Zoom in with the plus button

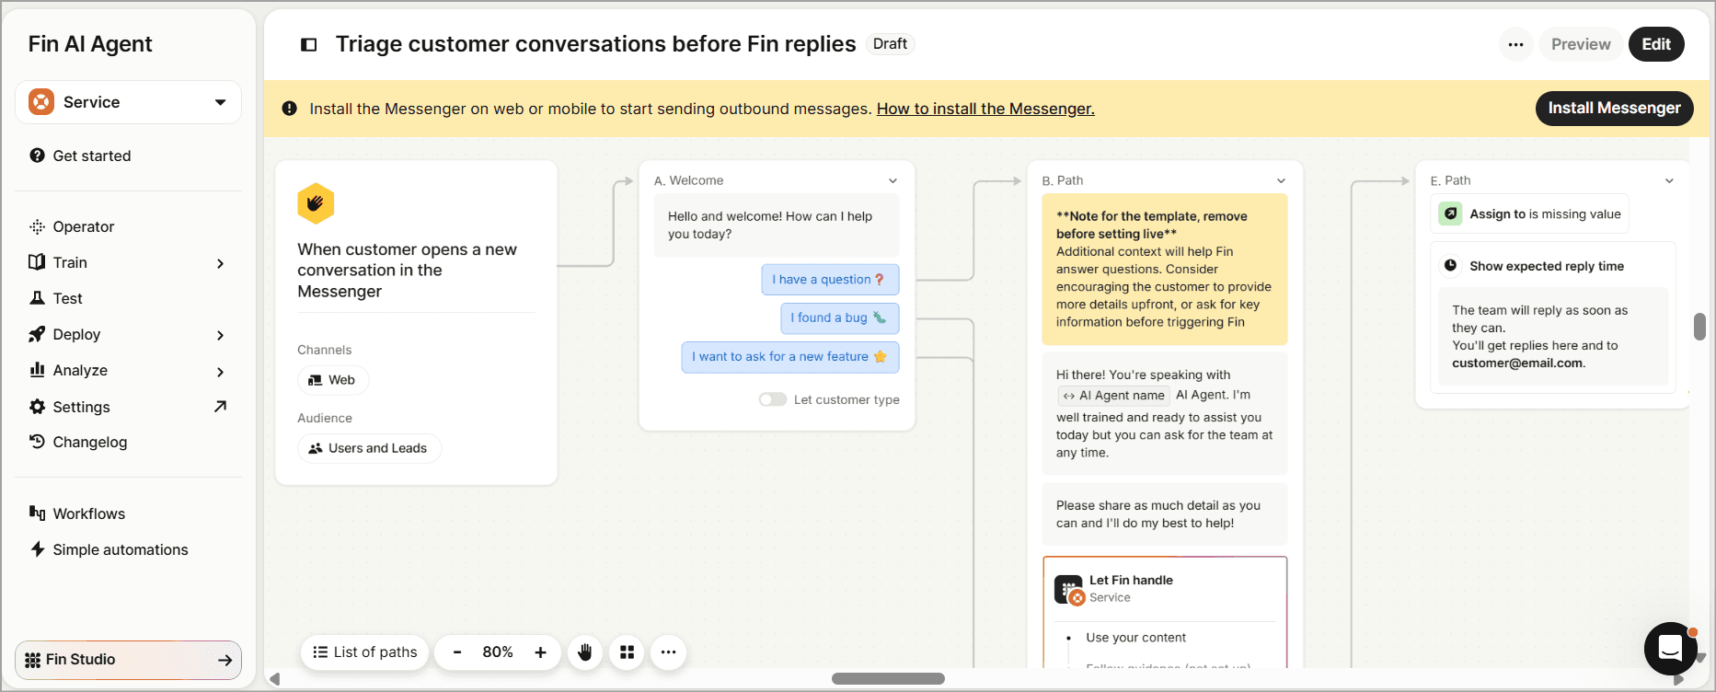click(x=541, y=652)
